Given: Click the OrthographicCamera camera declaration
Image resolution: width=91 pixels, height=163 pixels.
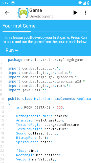Looking at the screenshot, I should pyautogui.click(x=42, y=116).
